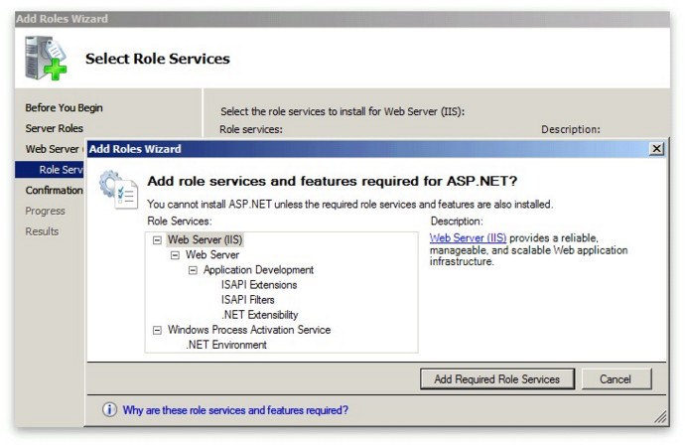
Task: Go to Server Roles step
Action: click(x=55, y=128)
